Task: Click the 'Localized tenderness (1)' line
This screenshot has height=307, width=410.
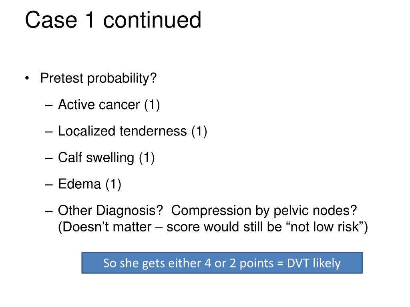Action: pos(133,131)
